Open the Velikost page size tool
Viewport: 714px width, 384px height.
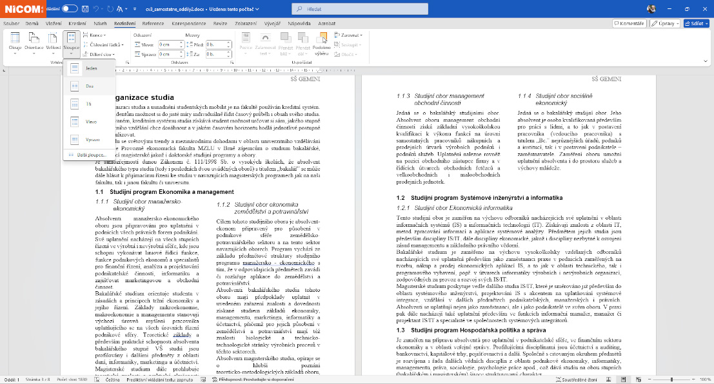point(53,41)
